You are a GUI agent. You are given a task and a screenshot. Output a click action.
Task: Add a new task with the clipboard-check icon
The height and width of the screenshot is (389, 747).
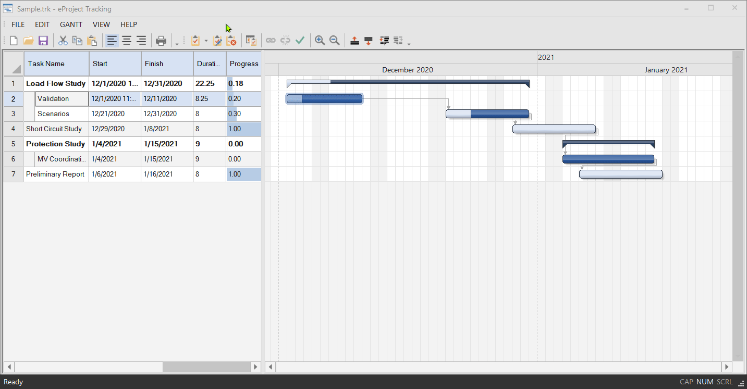pos(195,41)
